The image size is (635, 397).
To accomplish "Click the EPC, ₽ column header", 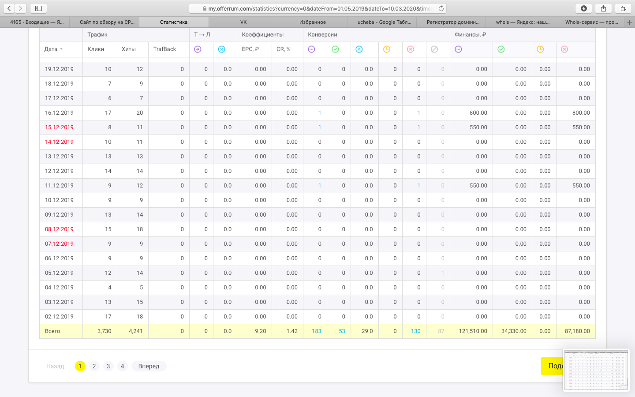I will [x=250, y=49].
